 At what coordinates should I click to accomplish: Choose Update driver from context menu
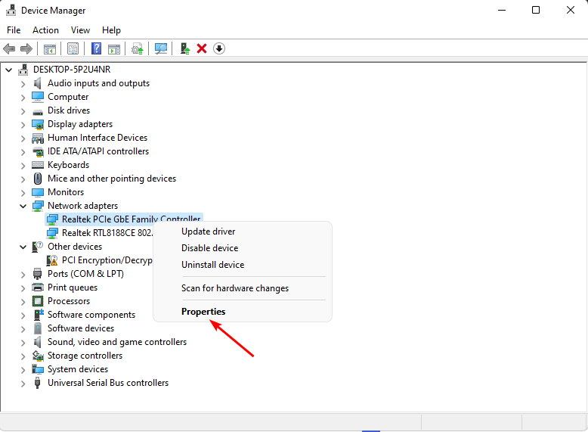(x=243, y=232)
